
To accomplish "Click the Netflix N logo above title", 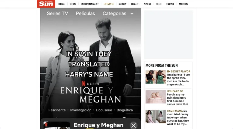I will (x=83, y=84).
